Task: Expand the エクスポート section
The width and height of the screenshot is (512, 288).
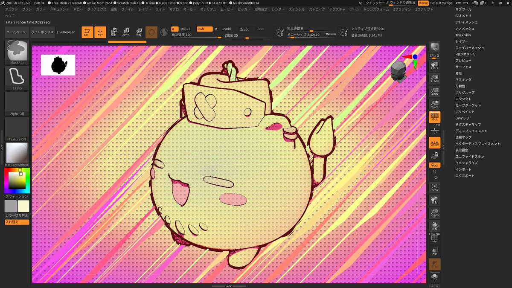Action: (x=465, y=176)
